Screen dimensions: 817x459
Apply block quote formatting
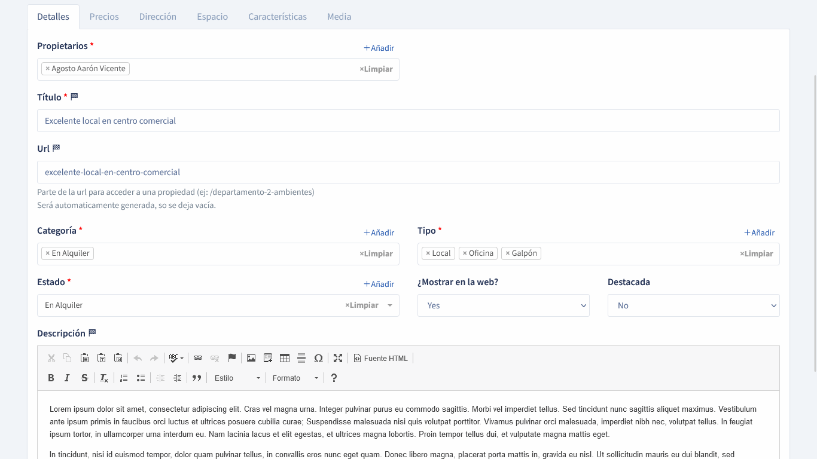pyautogui.click(x=197, y=378)
